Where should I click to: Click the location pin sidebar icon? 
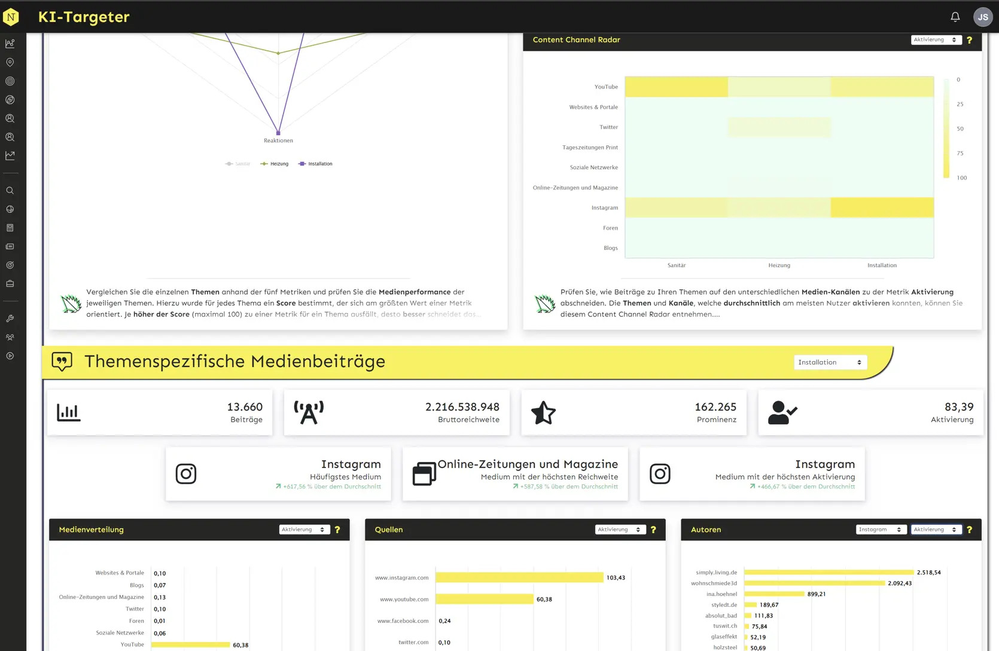10,62
